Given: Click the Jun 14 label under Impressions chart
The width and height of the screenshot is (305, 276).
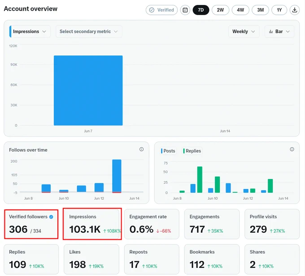Looking at the screenshot, I should click(x=225, y=131).
